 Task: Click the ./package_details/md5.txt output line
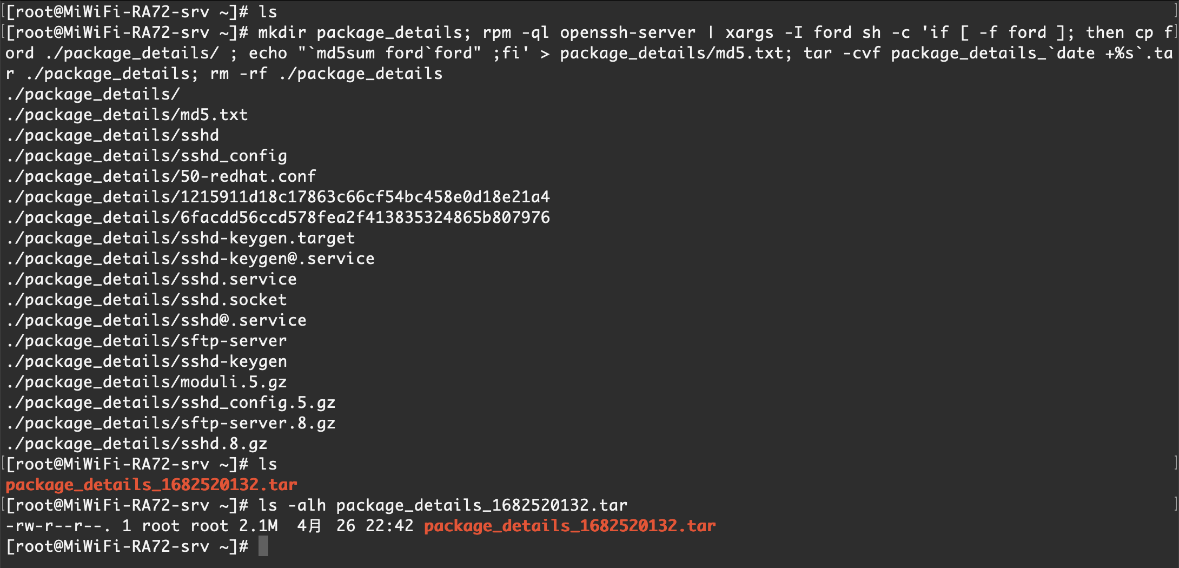pyautogui.click(x=127, y=115)
